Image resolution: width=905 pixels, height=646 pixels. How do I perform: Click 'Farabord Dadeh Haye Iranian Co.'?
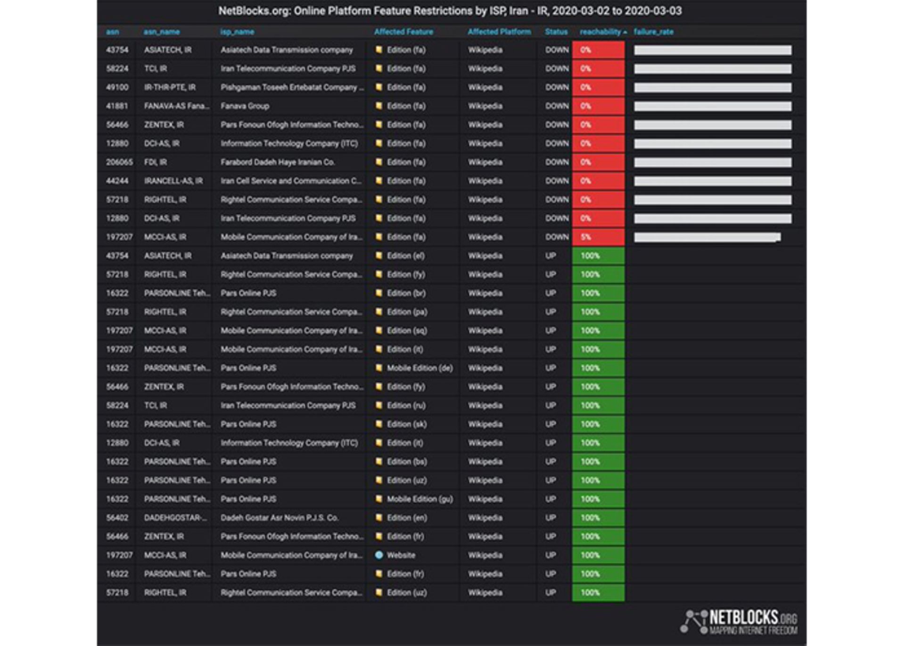click(278, 162)
